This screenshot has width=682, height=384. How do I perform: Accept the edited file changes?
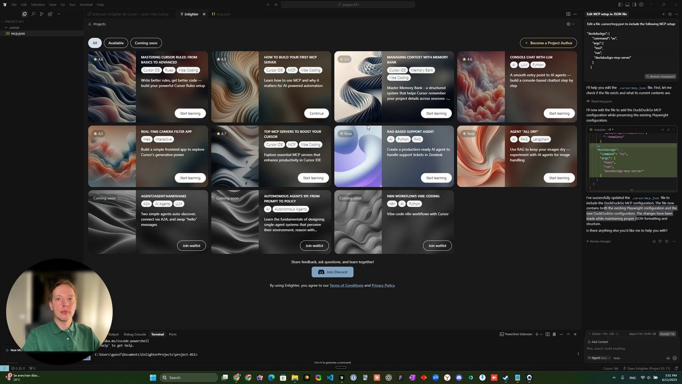click(668, 334)
